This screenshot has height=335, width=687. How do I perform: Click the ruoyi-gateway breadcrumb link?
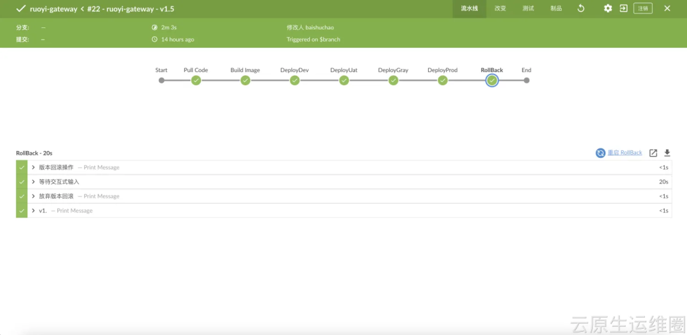(x=53, y=9)
